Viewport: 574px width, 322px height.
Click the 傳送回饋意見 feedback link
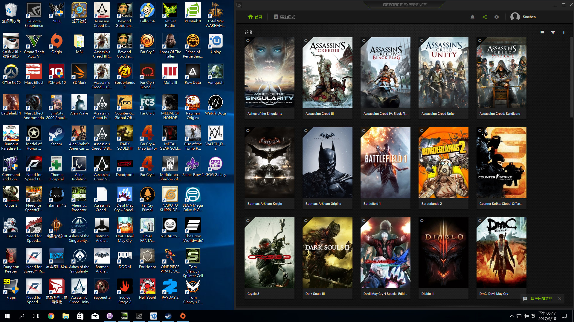[541, 298]
